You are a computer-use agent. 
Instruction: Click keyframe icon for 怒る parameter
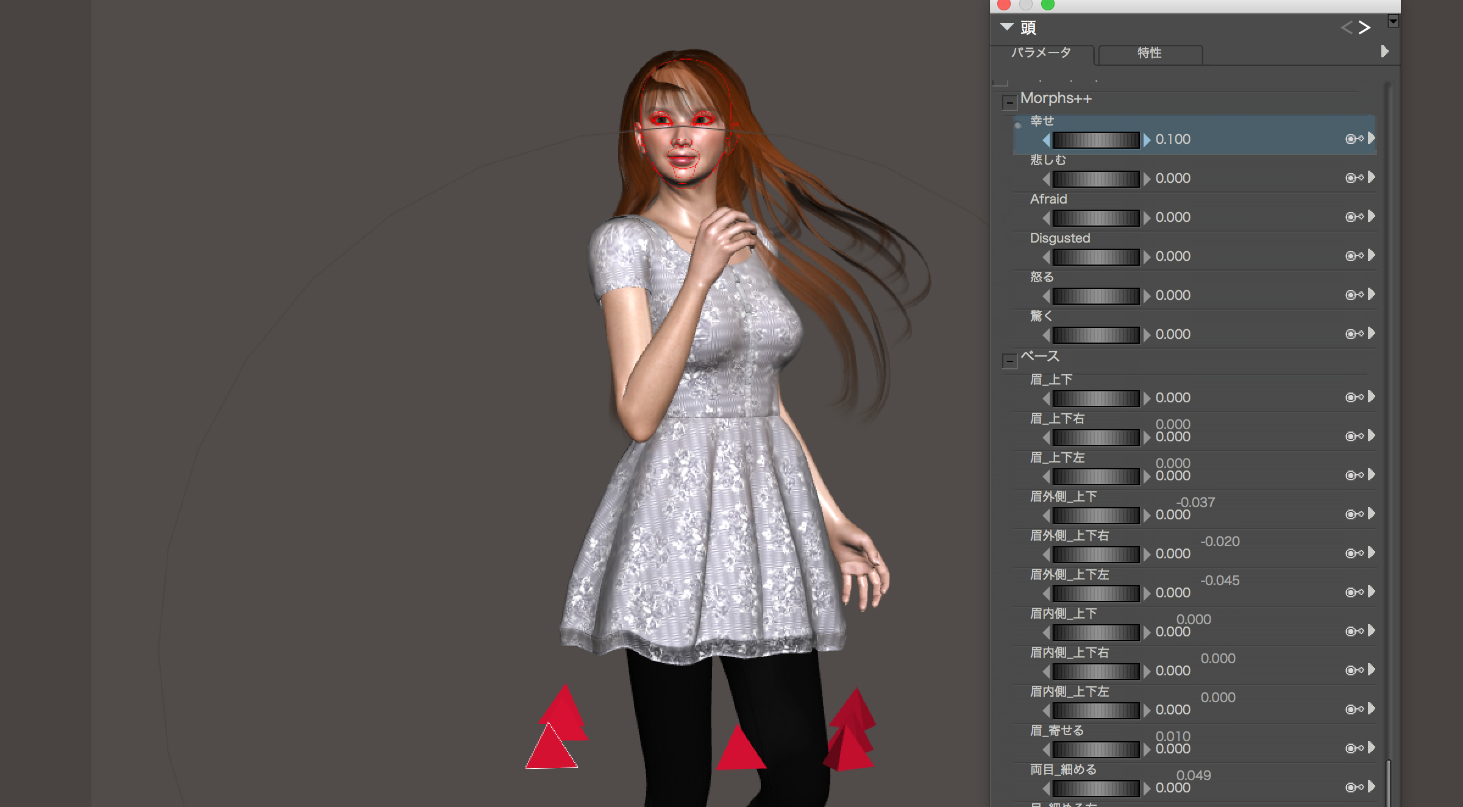1354,295
